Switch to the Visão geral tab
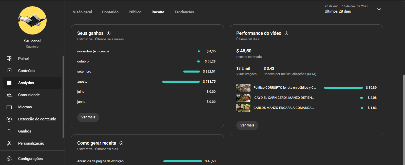405x165 pixels. [82, 12]
